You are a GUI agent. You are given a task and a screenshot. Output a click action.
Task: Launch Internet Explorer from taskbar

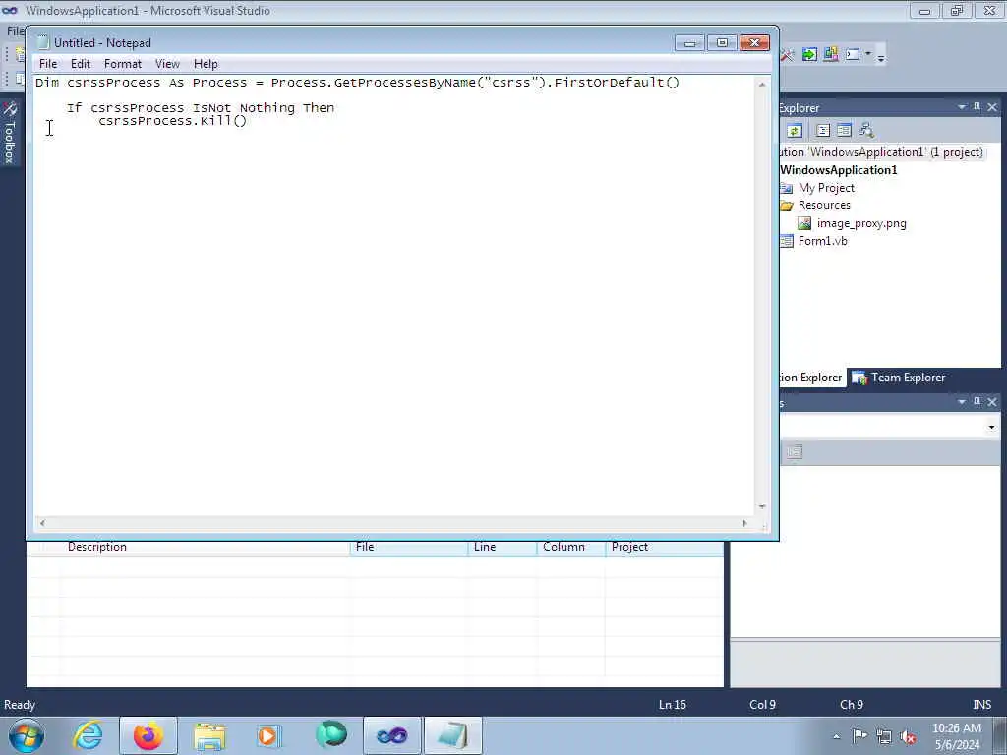coord(88,735)
